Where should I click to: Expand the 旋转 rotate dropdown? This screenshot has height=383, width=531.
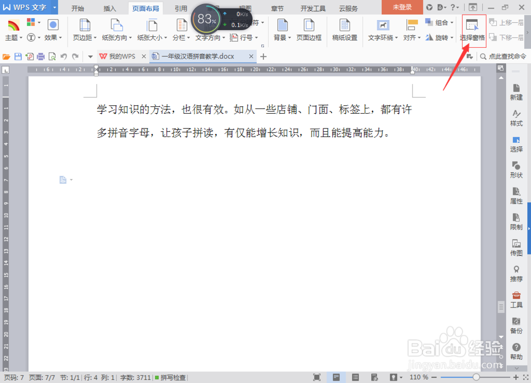[452, 38]
